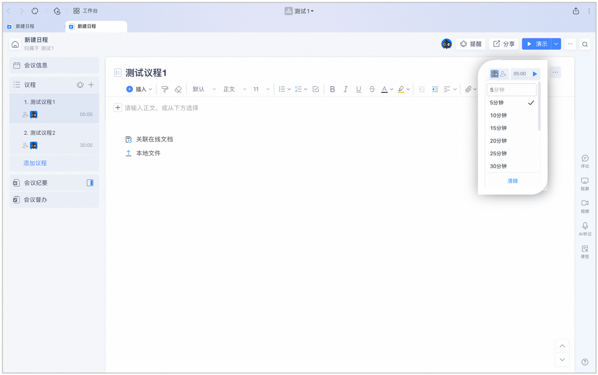Click the search magnifier icon
The height and width of the screenshot is (375, 598).
(x=585, y=44)
